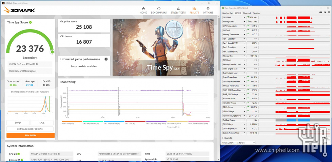Screen dimensions: 332x162
Task: Click the GPU Temperature (°C) legend swatch
Action: tap(114, 122)
